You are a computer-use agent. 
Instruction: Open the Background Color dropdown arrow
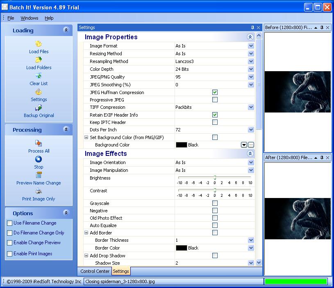tap(244, 145)
